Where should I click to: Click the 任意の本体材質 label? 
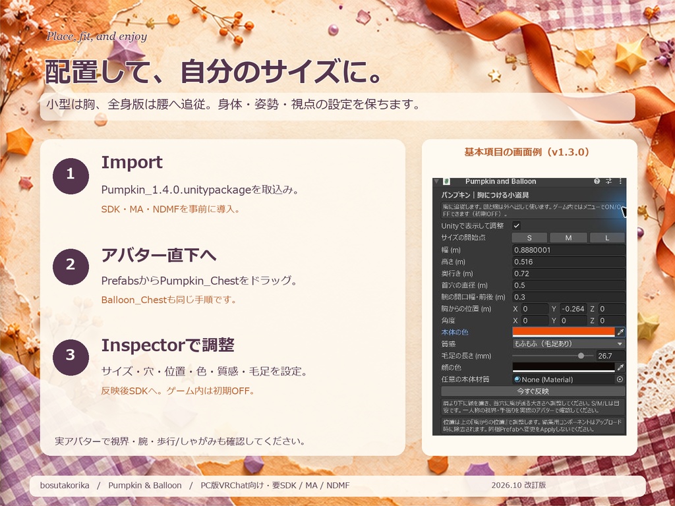click(x=465, y=379)
